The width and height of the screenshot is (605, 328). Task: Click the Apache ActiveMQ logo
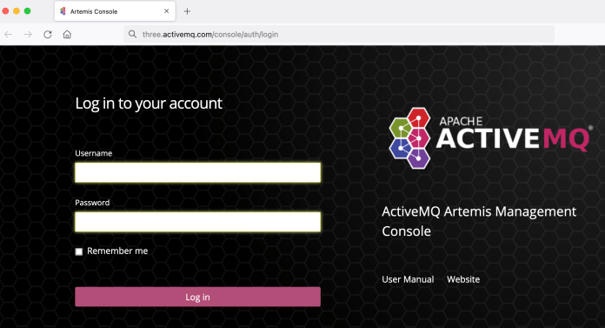(490, 138)
